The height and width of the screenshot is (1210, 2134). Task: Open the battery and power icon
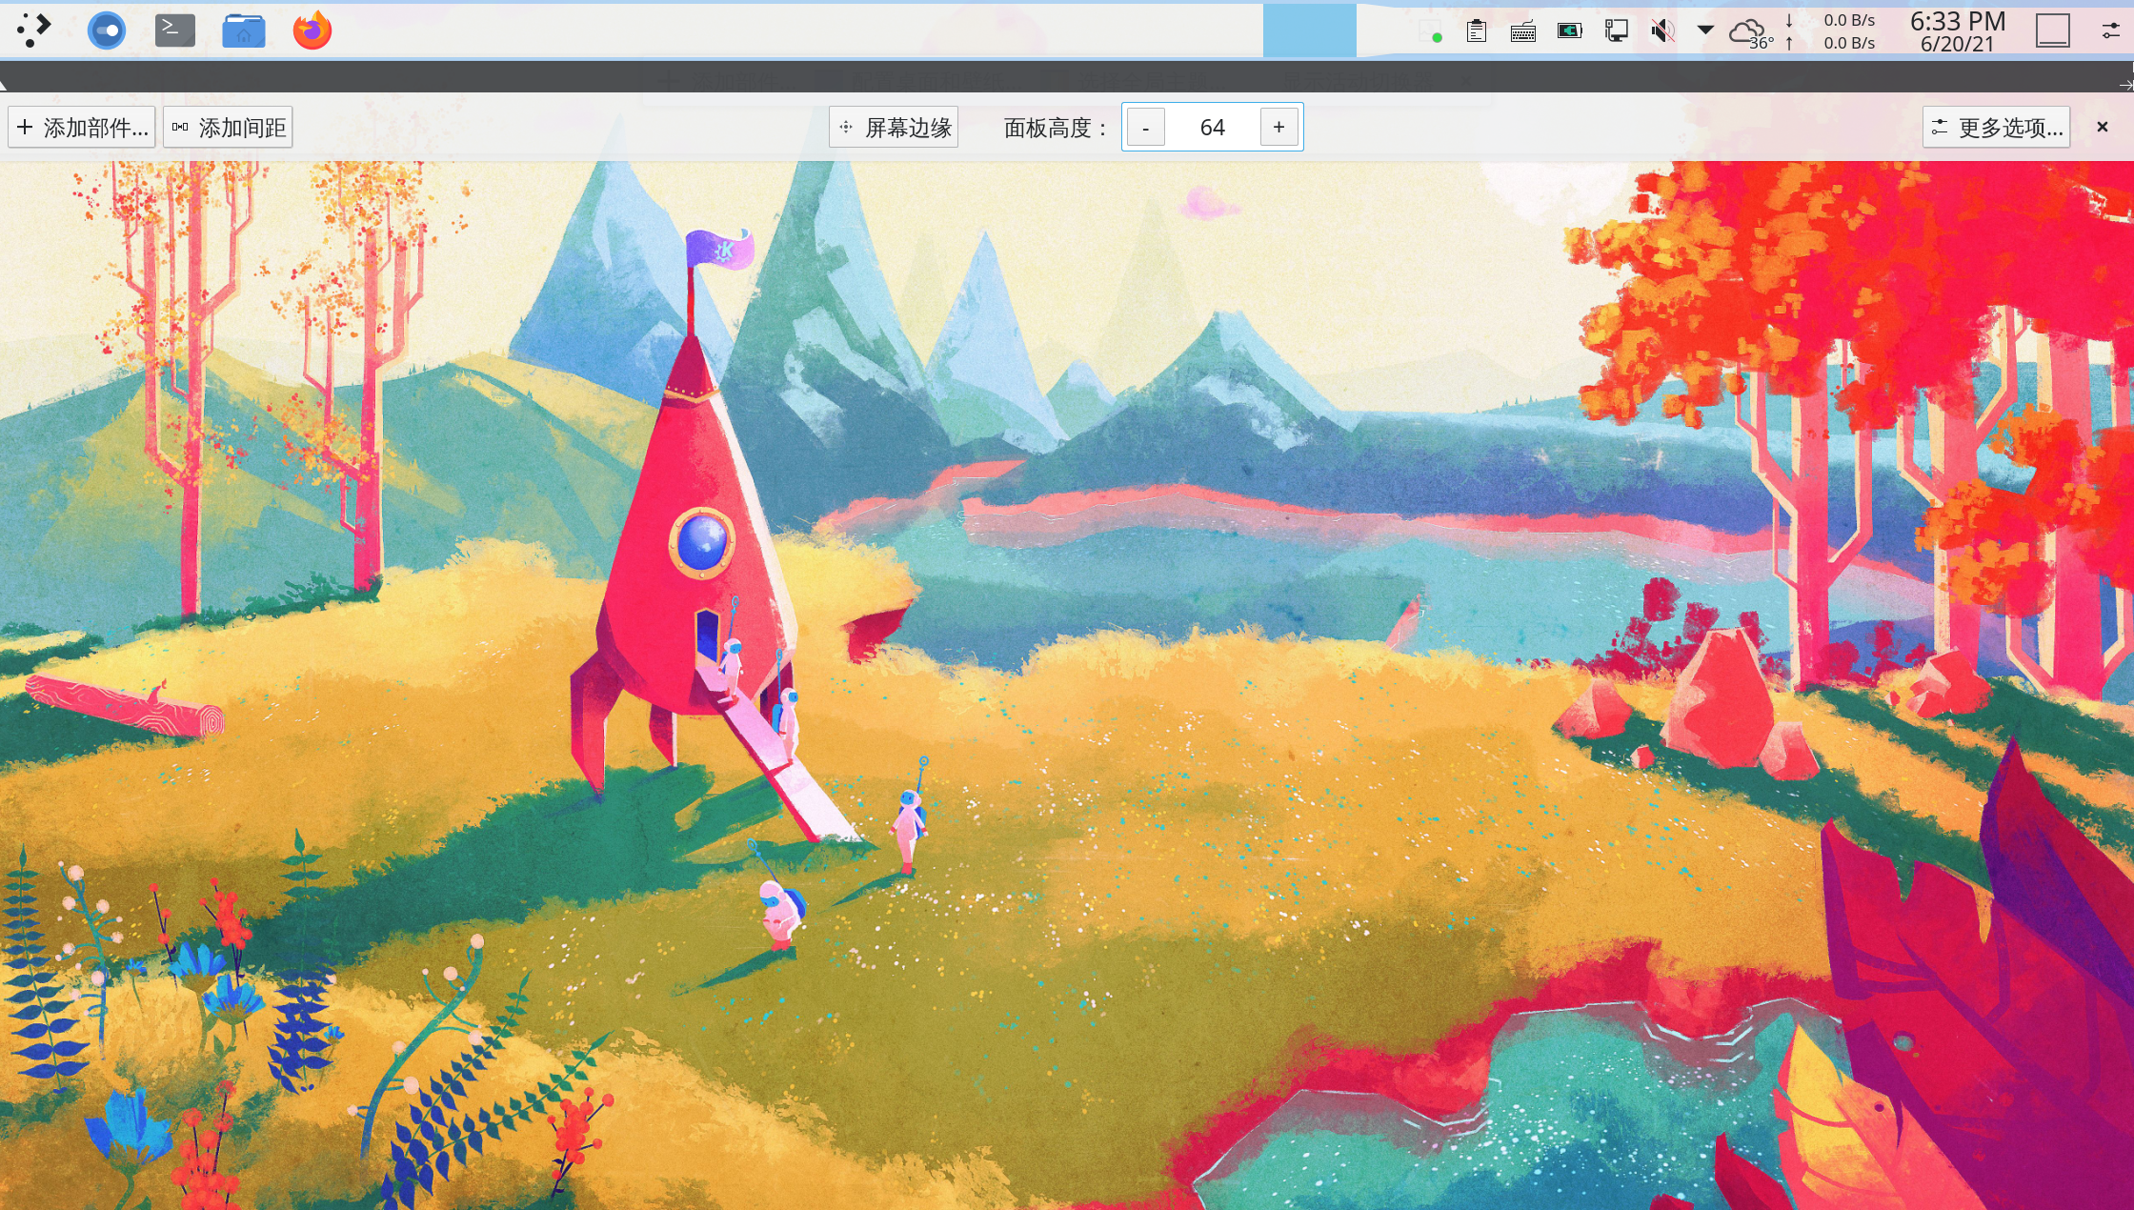pos(1570,31)
